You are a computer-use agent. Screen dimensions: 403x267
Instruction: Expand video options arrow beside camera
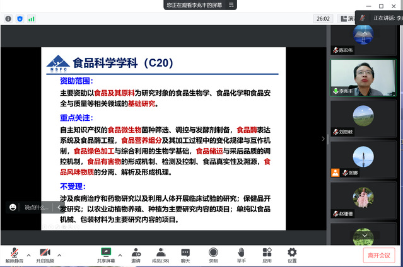61,255
